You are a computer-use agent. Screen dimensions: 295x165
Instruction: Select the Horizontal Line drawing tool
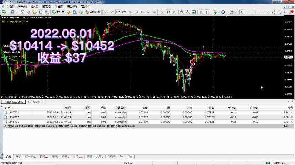point(261,12)
